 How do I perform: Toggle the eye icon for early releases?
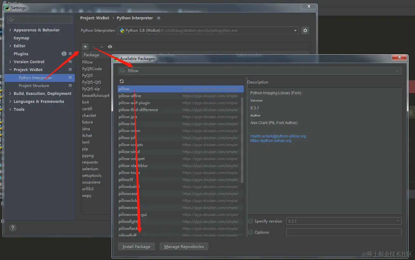(x=110, y=47)
